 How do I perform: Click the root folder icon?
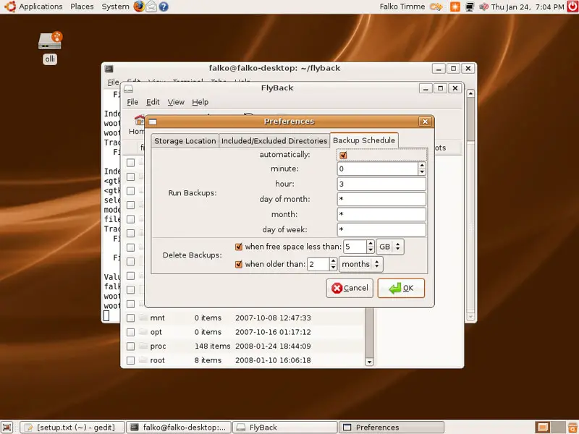[x=143, y=360]
